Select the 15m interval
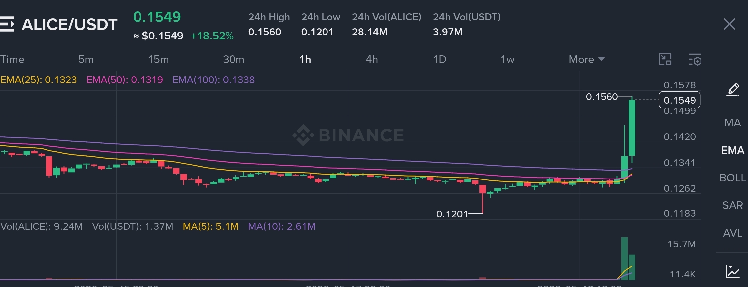 158,59
